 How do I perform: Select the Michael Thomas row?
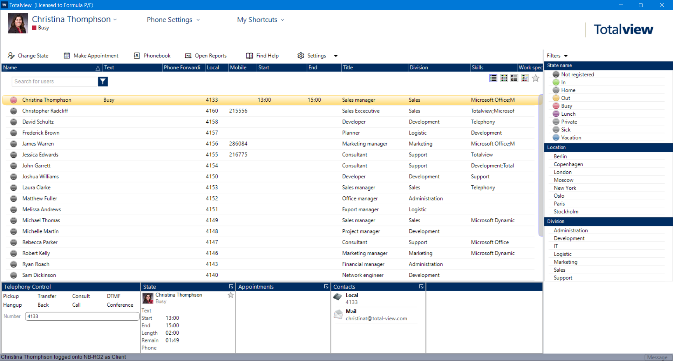pos(270,220)
